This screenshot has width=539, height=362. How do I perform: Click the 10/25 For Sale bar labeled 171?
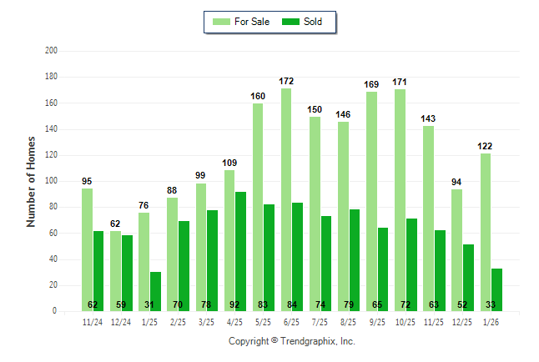pos(400,200)
